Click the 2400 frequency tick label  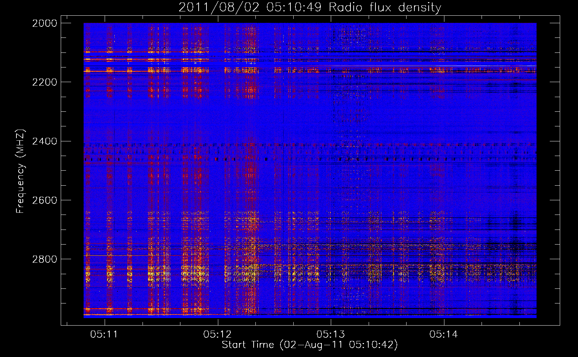[45, 141]
